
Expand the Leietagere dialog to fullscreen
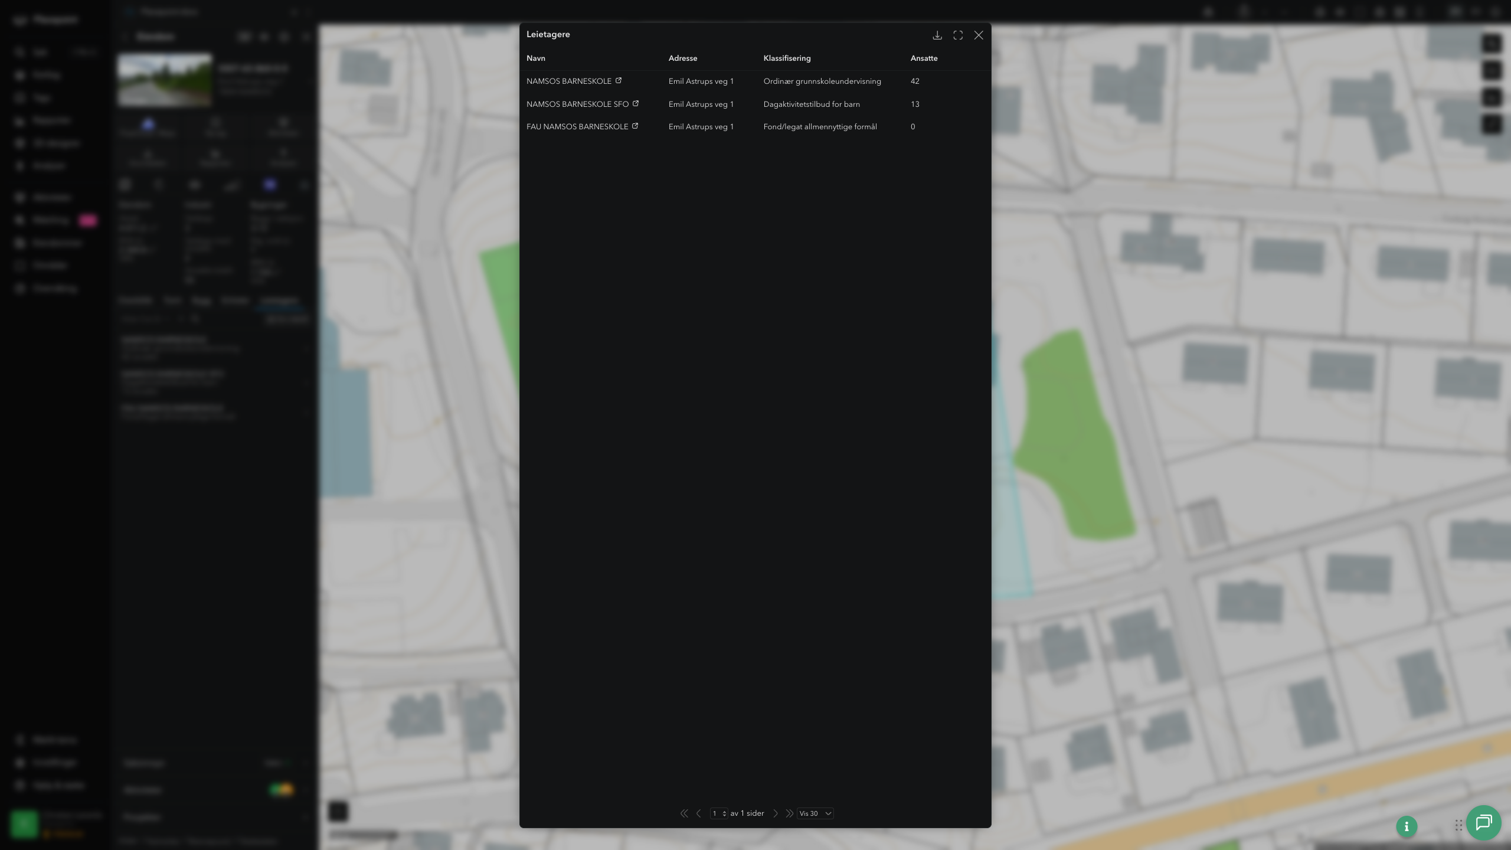click(958, 35)
